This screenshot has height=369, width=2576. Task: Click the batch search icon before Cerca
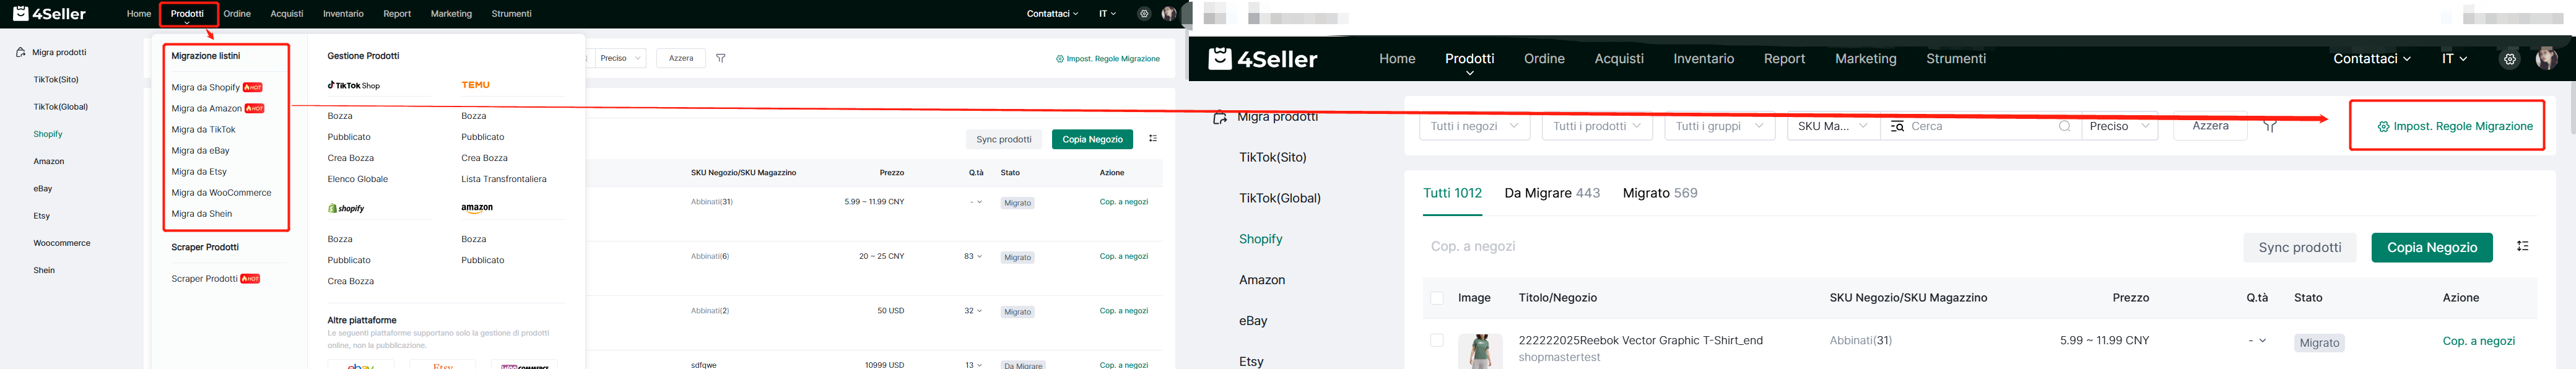[x=1897, y=127]
